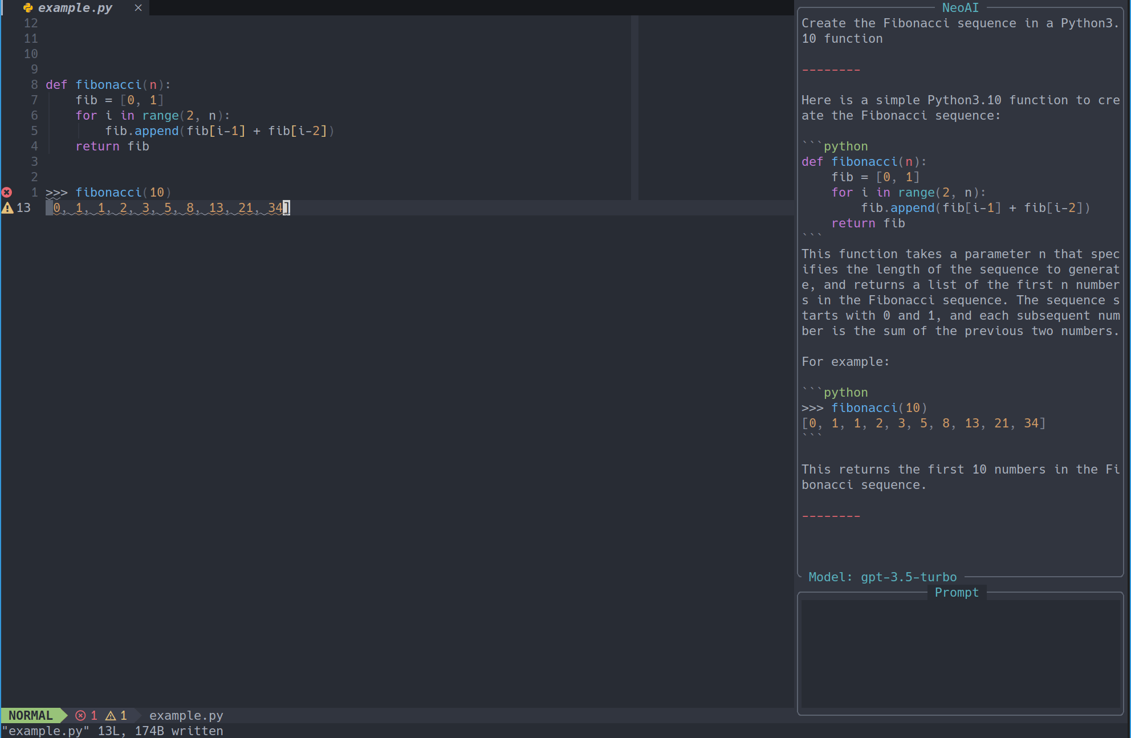The width and height of the screenshot is (1131, 738).
Task: Click example.py filename in the statusline
Action: [186, 715]
